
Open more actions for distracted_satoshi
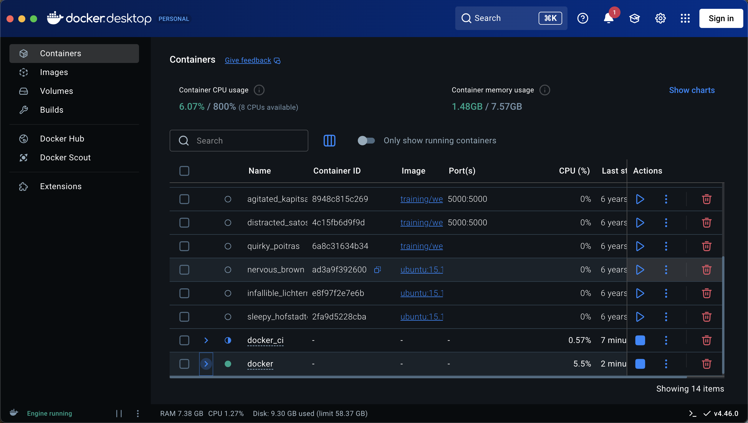point(666,223)
